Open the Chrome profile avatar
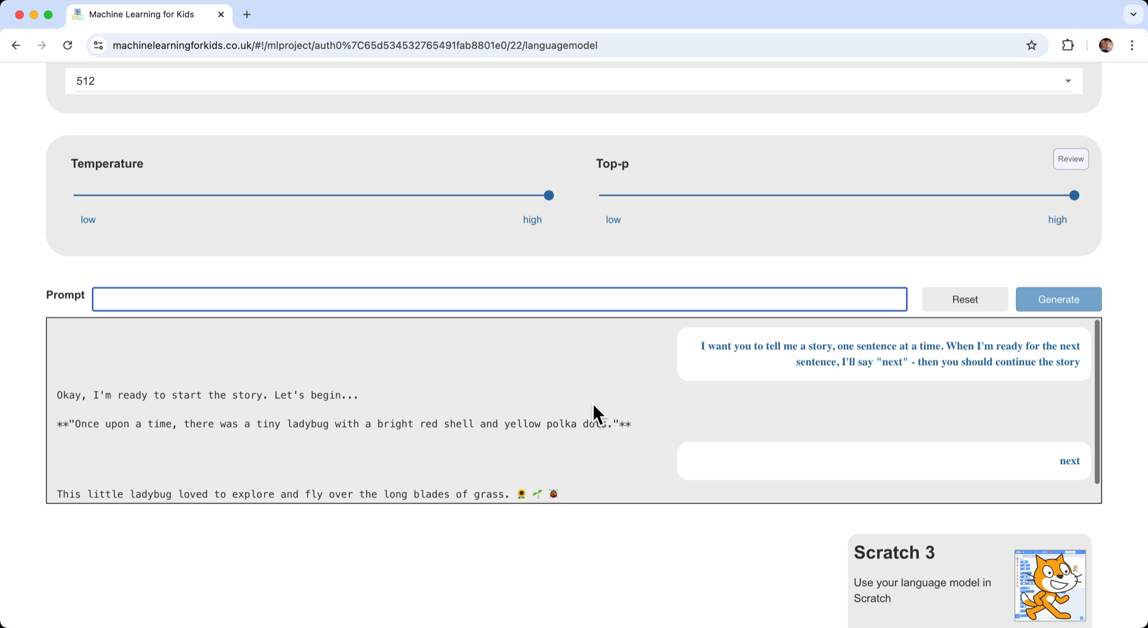Image resolution: width=1148 pixels, height=628 pixels. tap(1106, 45)
